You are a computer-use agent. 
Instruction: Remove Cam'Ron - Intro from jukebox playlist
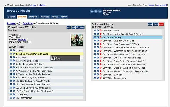pos(101,31)
